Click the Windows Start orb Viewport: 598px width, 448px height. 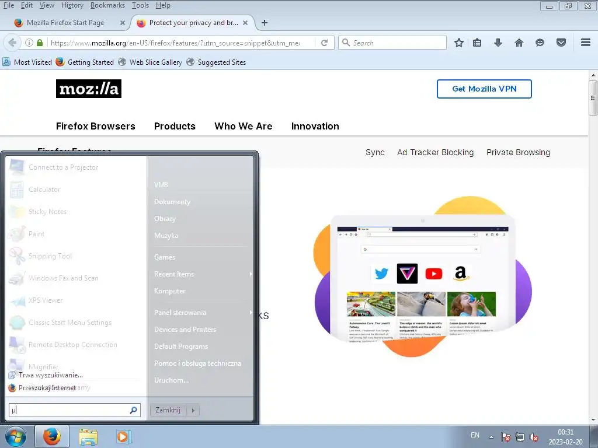16,436
